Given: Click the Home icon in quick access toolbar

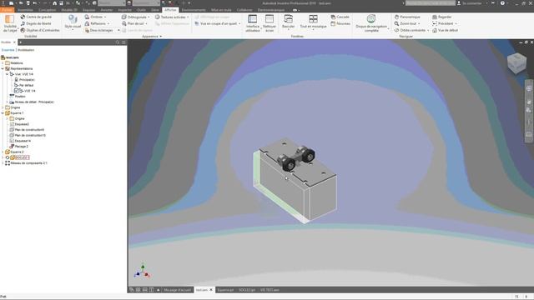Looking at the screenshot, I should (x=54, y=3).
